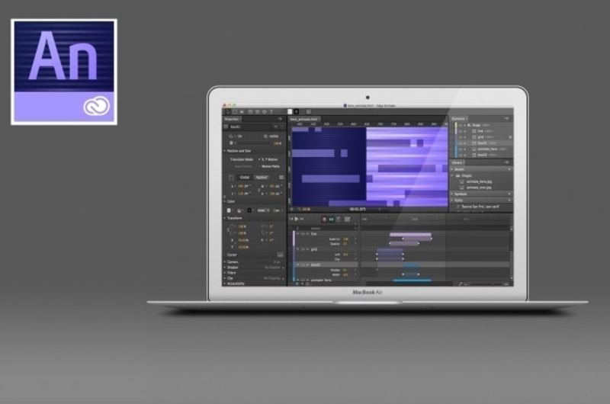Select the Selection arrow tool in toolbar

pos(228,111)
